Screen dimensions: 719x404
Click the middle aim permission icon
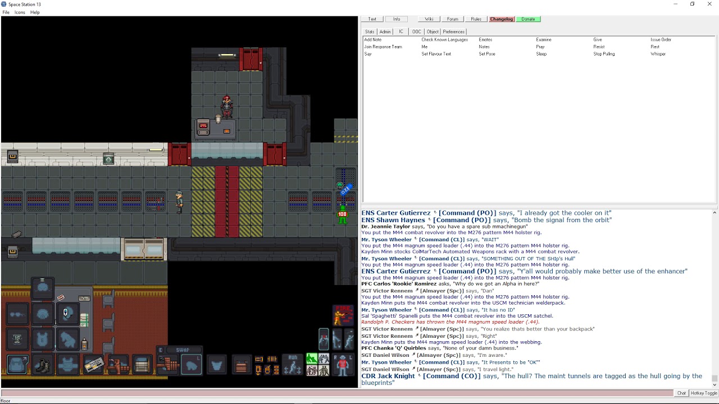coord(336,339)
